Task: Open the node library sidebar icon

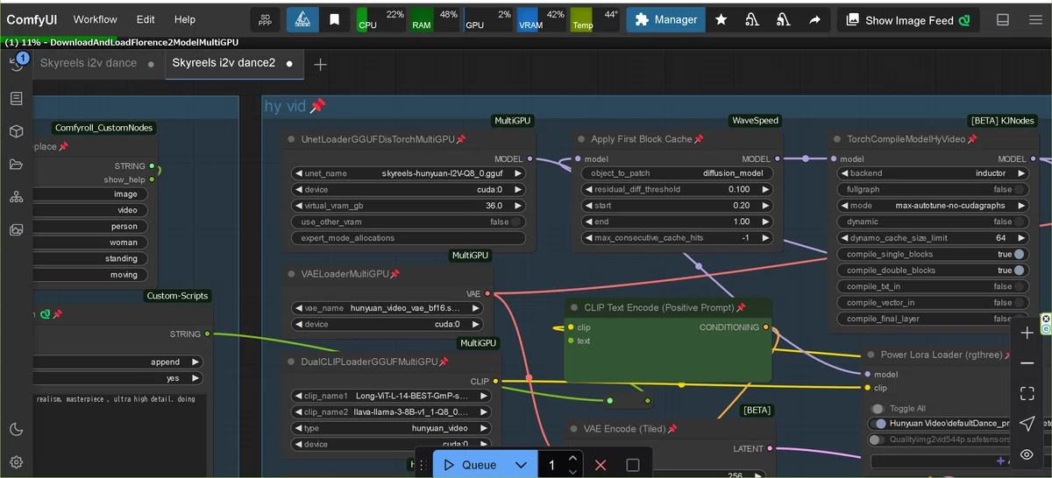Action: click(x=17, y=98)
